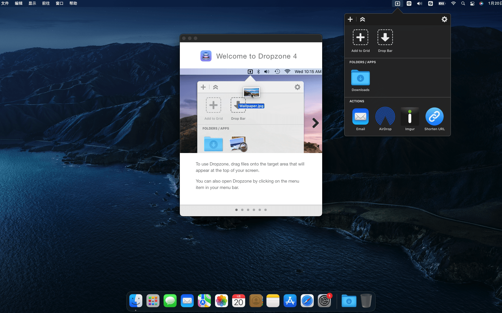Open the 编辑 menu

pos(19,3)
